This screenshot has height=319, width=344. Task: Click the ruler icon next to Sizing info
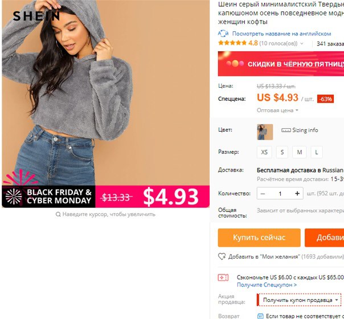(x=286, y=130)
